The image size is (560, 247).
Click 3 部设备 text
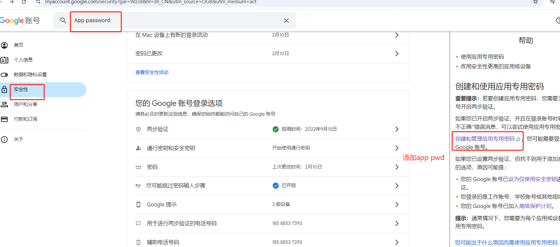(x=281, y=204)
